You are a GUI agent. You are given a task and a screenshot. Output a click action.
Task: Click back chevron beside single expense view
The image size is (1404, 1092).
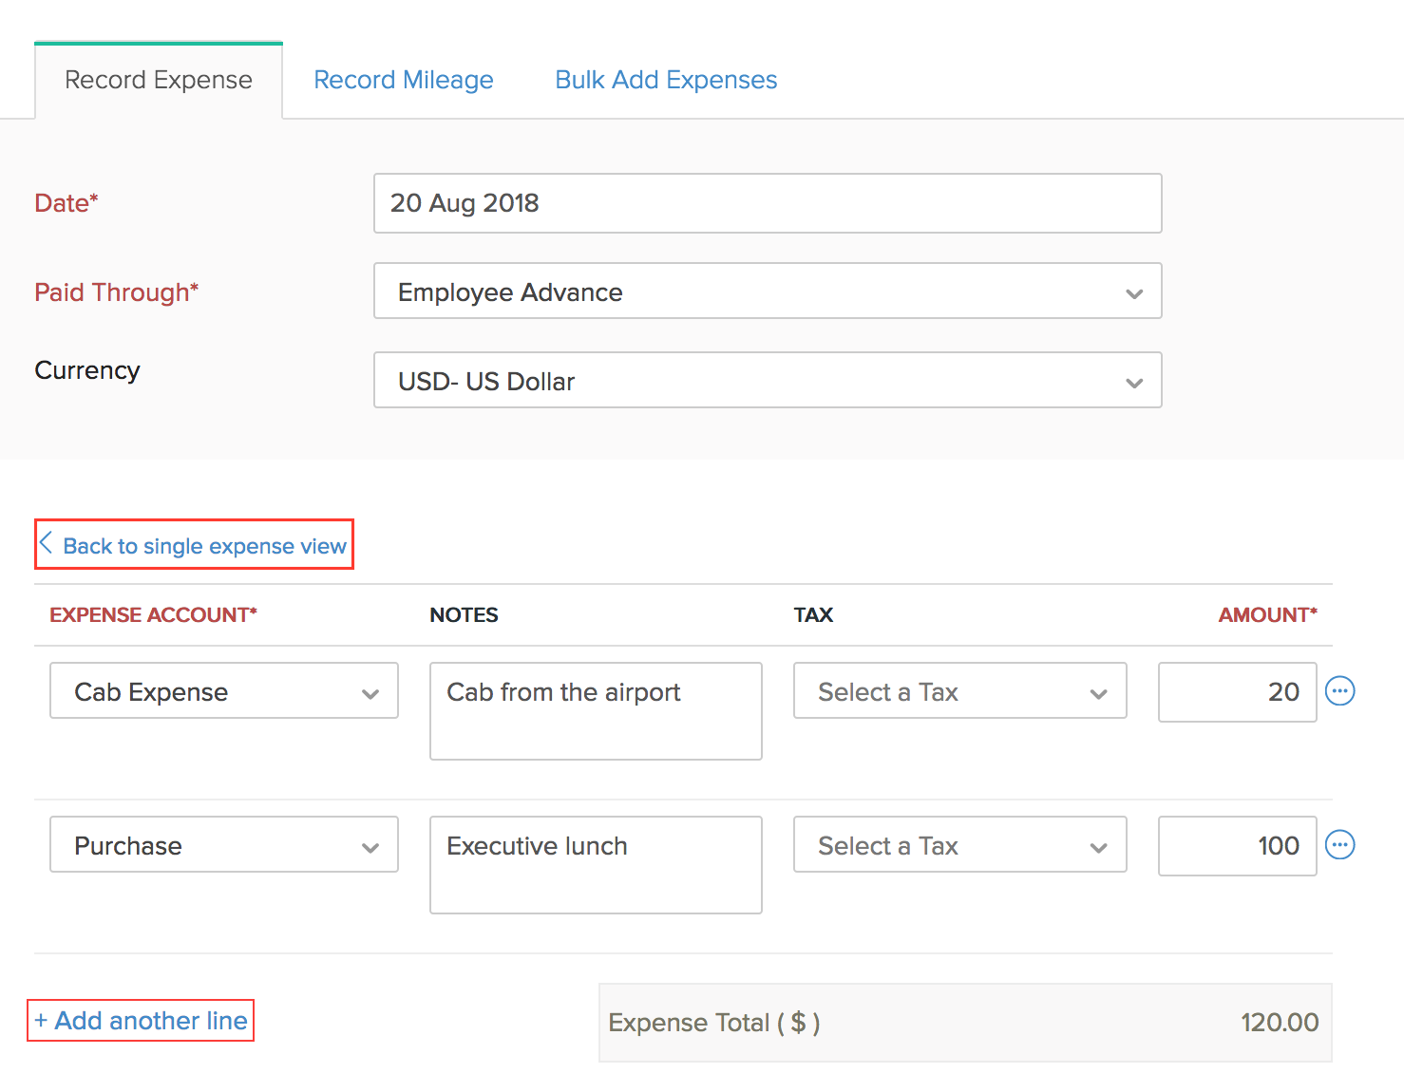[x=46, y=544]
